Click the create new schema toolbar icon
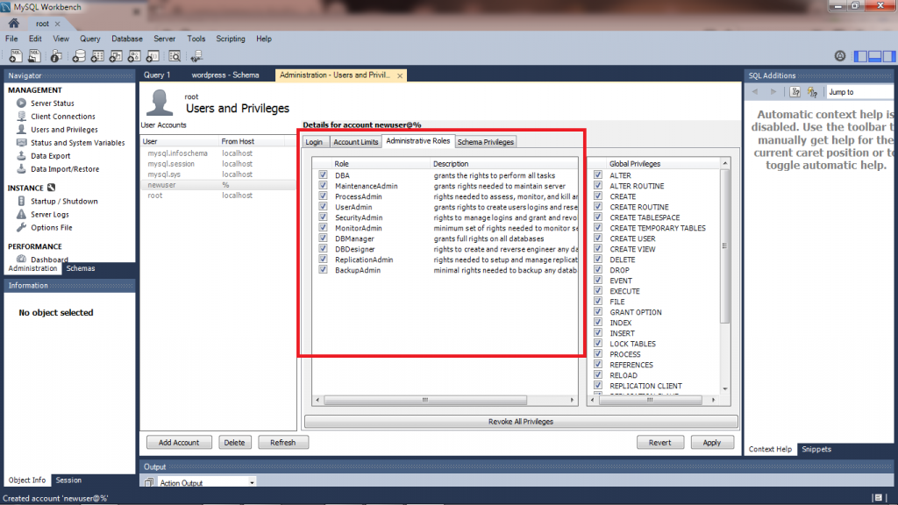 pyautogui.click(x=78, y=56)
